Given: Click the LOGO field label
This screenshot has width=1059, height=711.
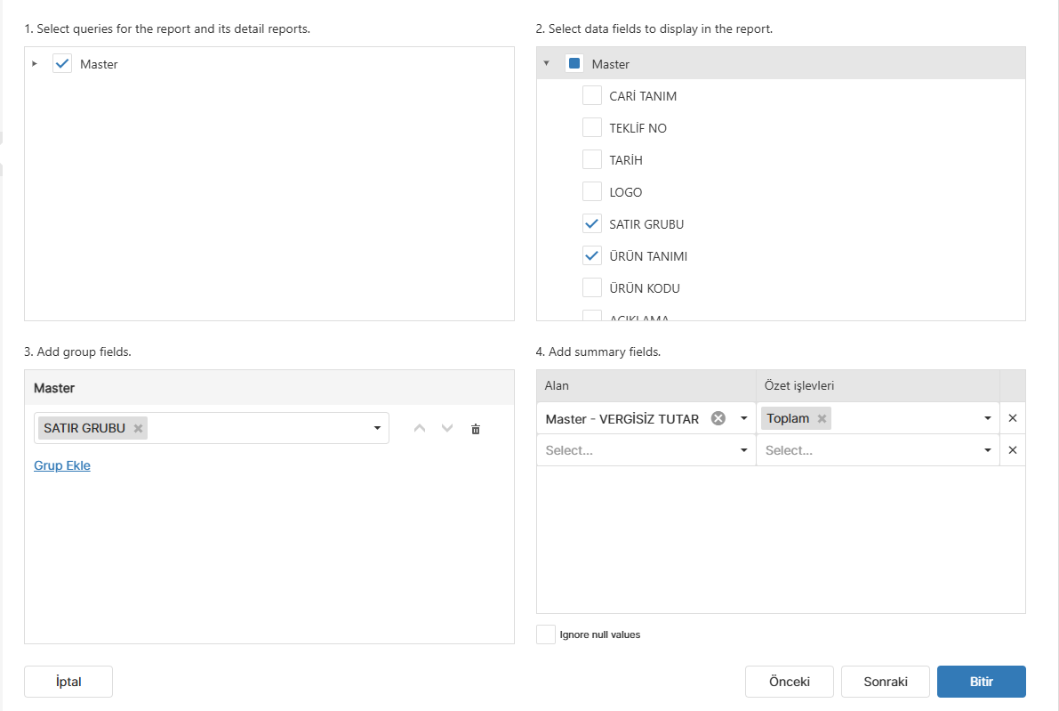Looking at the screenshot, I should tap(625, 192).
